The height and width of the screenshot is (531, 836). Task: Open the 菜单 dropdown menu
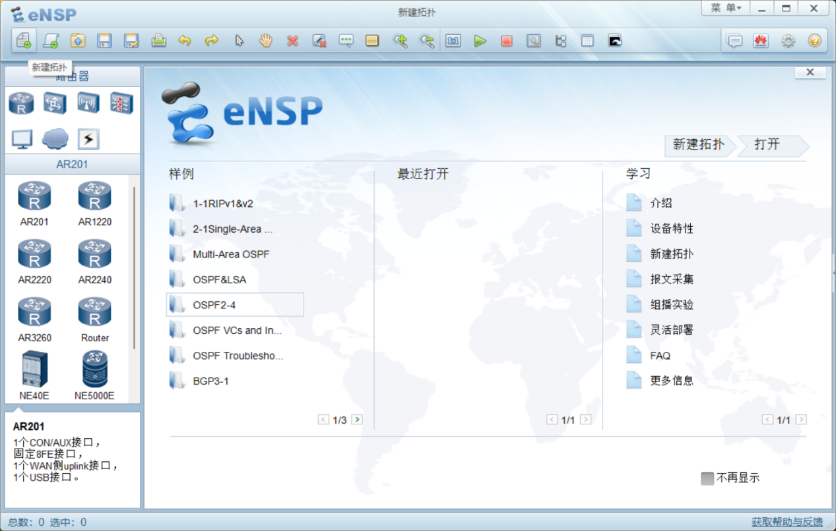726,8
